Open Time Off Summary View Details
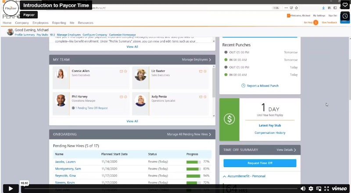 [x=287, y=150]
